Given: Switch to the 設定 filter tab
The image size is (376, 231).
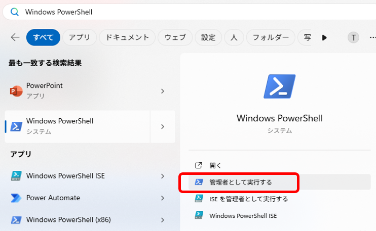Looking at the screenshot, I should 208,37.
